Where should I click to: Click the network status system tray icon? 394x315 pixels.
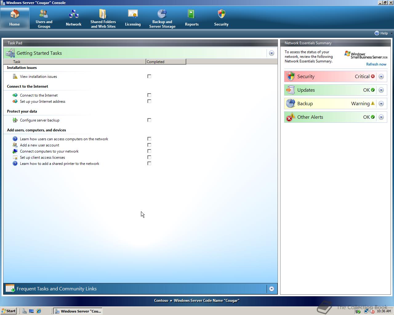tap(366, 311)
